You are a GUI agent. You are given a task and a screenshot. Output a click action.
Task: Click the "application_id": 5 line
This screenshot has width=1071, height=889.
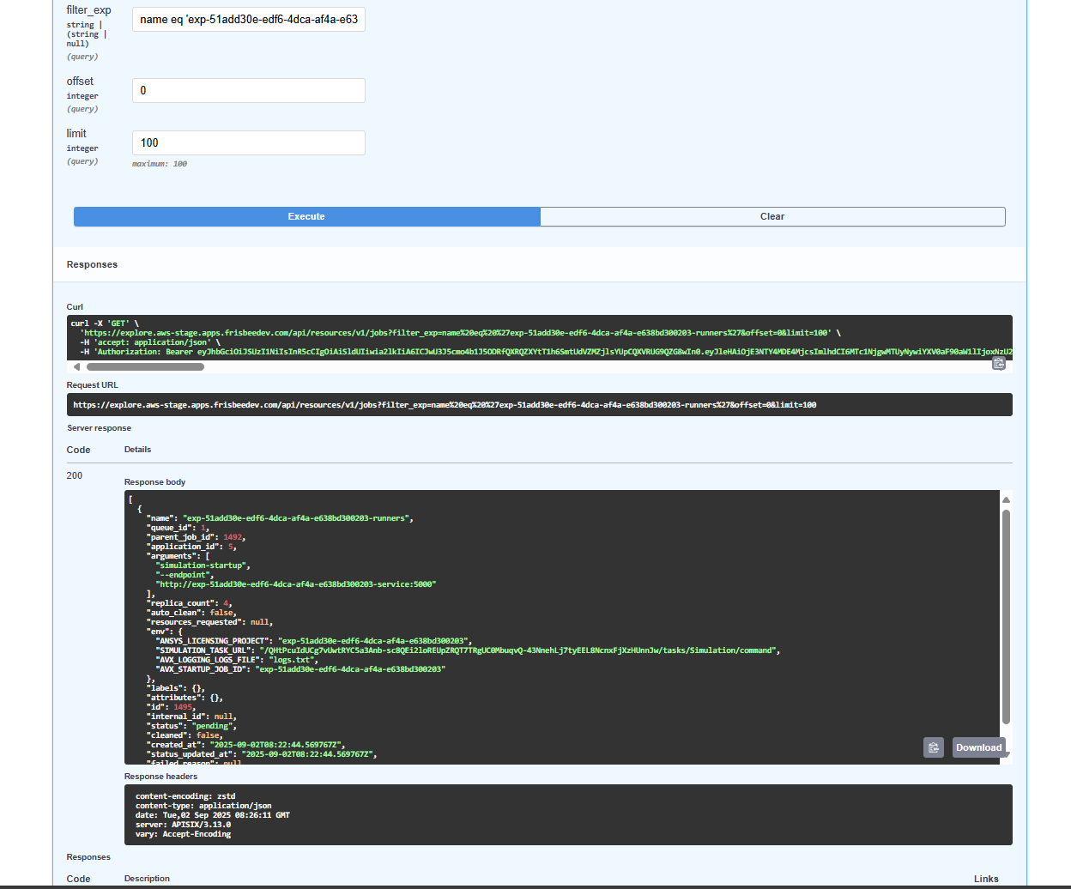193,547
